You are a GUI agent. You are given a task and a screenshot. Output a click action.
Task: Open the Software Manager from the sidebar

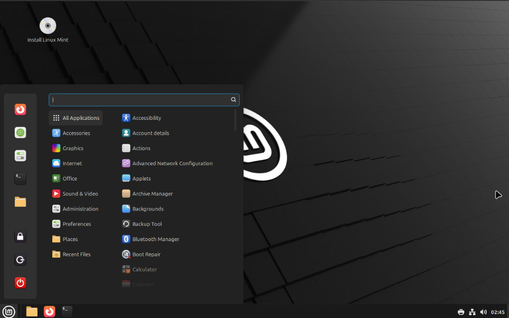point(20,132)
